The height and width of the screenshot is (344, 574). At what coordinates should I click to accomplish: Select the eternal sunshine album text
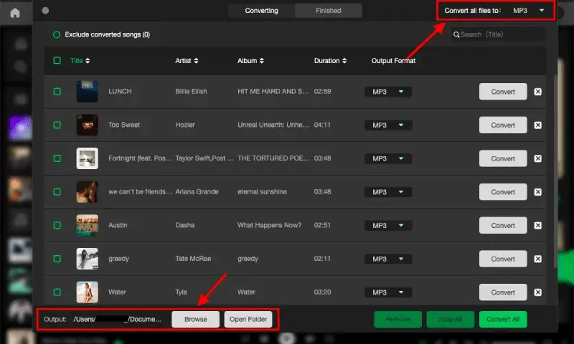[262, 192]
